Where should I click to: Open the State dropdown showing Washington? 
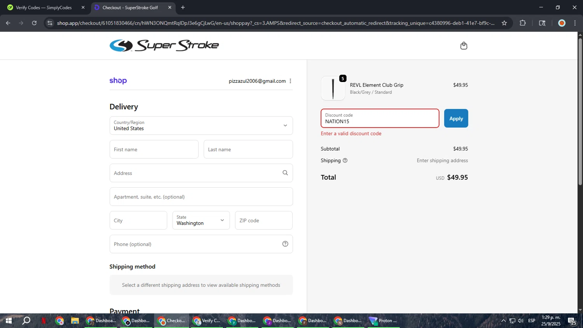[x=201, y=220]
